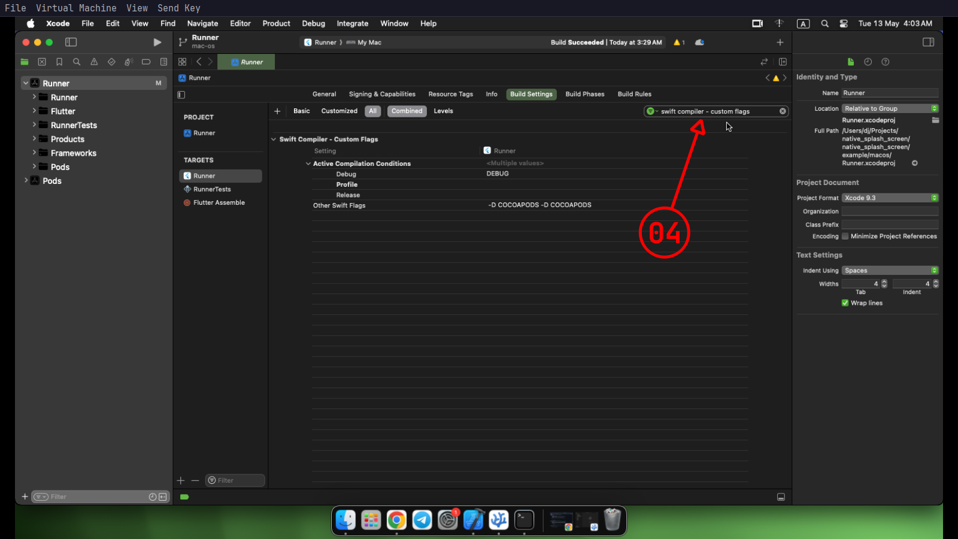Show the quick help inspector
Image resolution: width=958 pixels, height=539 pixels.
885,62
